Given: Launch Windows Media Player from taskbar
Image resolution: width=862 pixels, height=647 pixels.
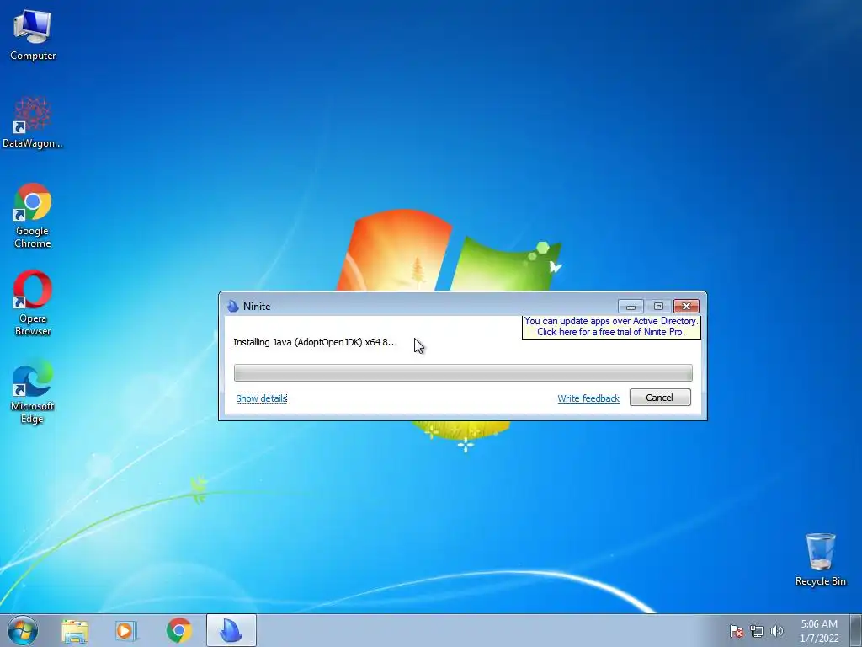Looking at the screenshot, I should pos(126,630).
